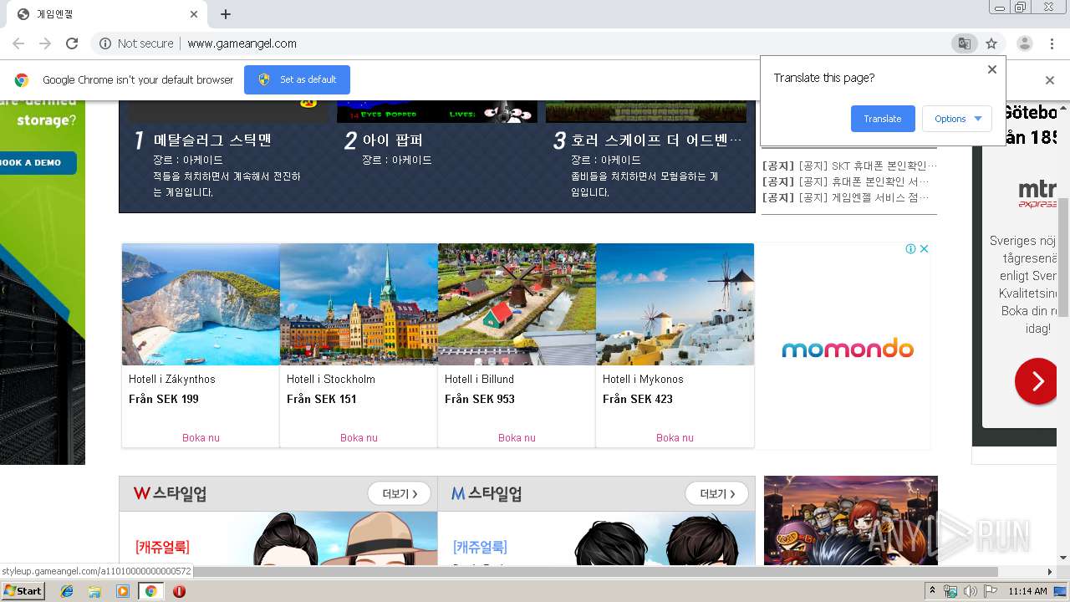
Task: Open volume control in system tray
Action: point(970,591)
